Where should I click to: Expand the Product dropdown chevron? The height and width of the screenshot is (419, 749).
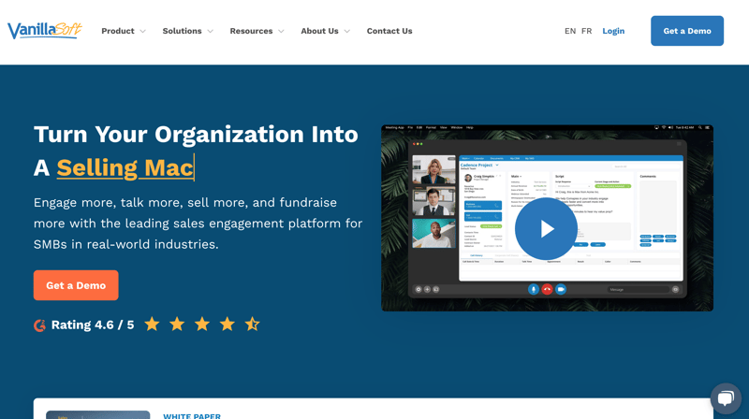click(142, 32)
